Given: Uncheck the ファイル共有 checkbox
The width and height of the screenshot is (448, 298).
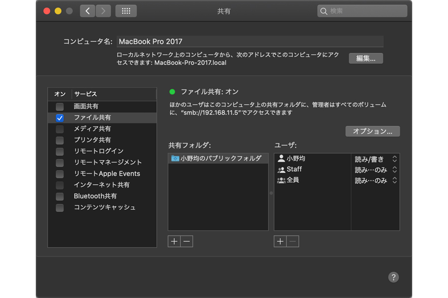Looking at the screenshot, I should pos(60,118).
